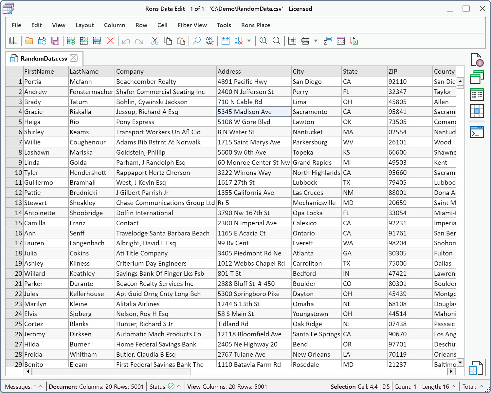Expand the Messages chevron in status bar
Image resolution: width=491 pixels, height=393 pixels.
point(41,386)
